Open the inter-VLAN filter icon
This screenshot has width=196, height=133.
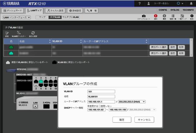point(19,33)
